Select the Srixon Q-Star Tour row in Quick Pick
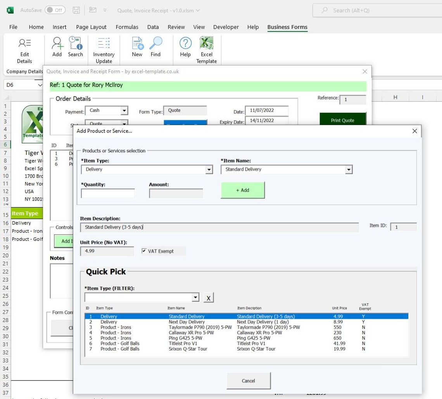Viewport: 442px width, 399px height. pyautogui.click(x=194, y=349)
